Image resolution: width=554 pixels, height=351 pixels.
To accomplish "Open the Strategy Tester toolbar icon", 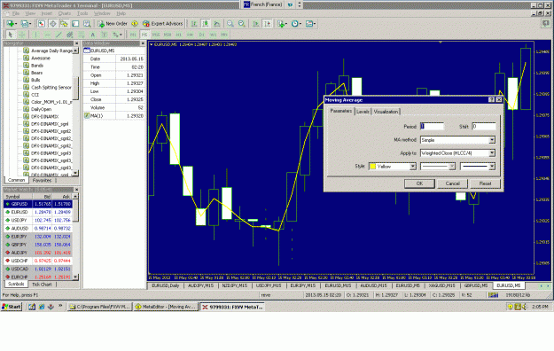I will [x=87, y=24].
